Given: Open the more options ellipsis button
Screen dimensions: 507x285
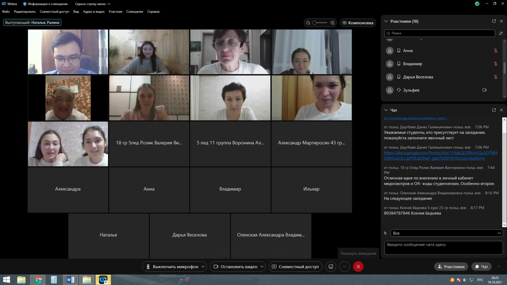Looking at the screenshot, I should 345,267.
